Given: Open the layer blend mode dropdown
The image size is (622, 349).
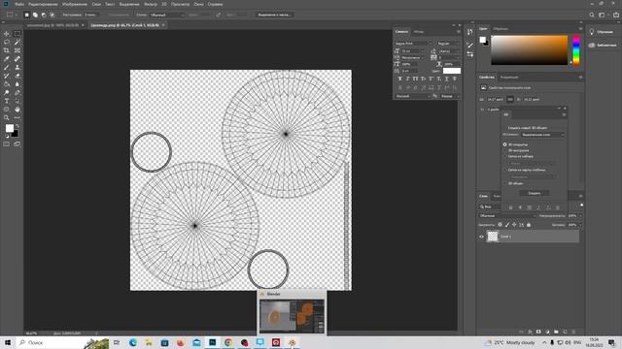Looking at the screenshot, I should click(x=507, y=216).
